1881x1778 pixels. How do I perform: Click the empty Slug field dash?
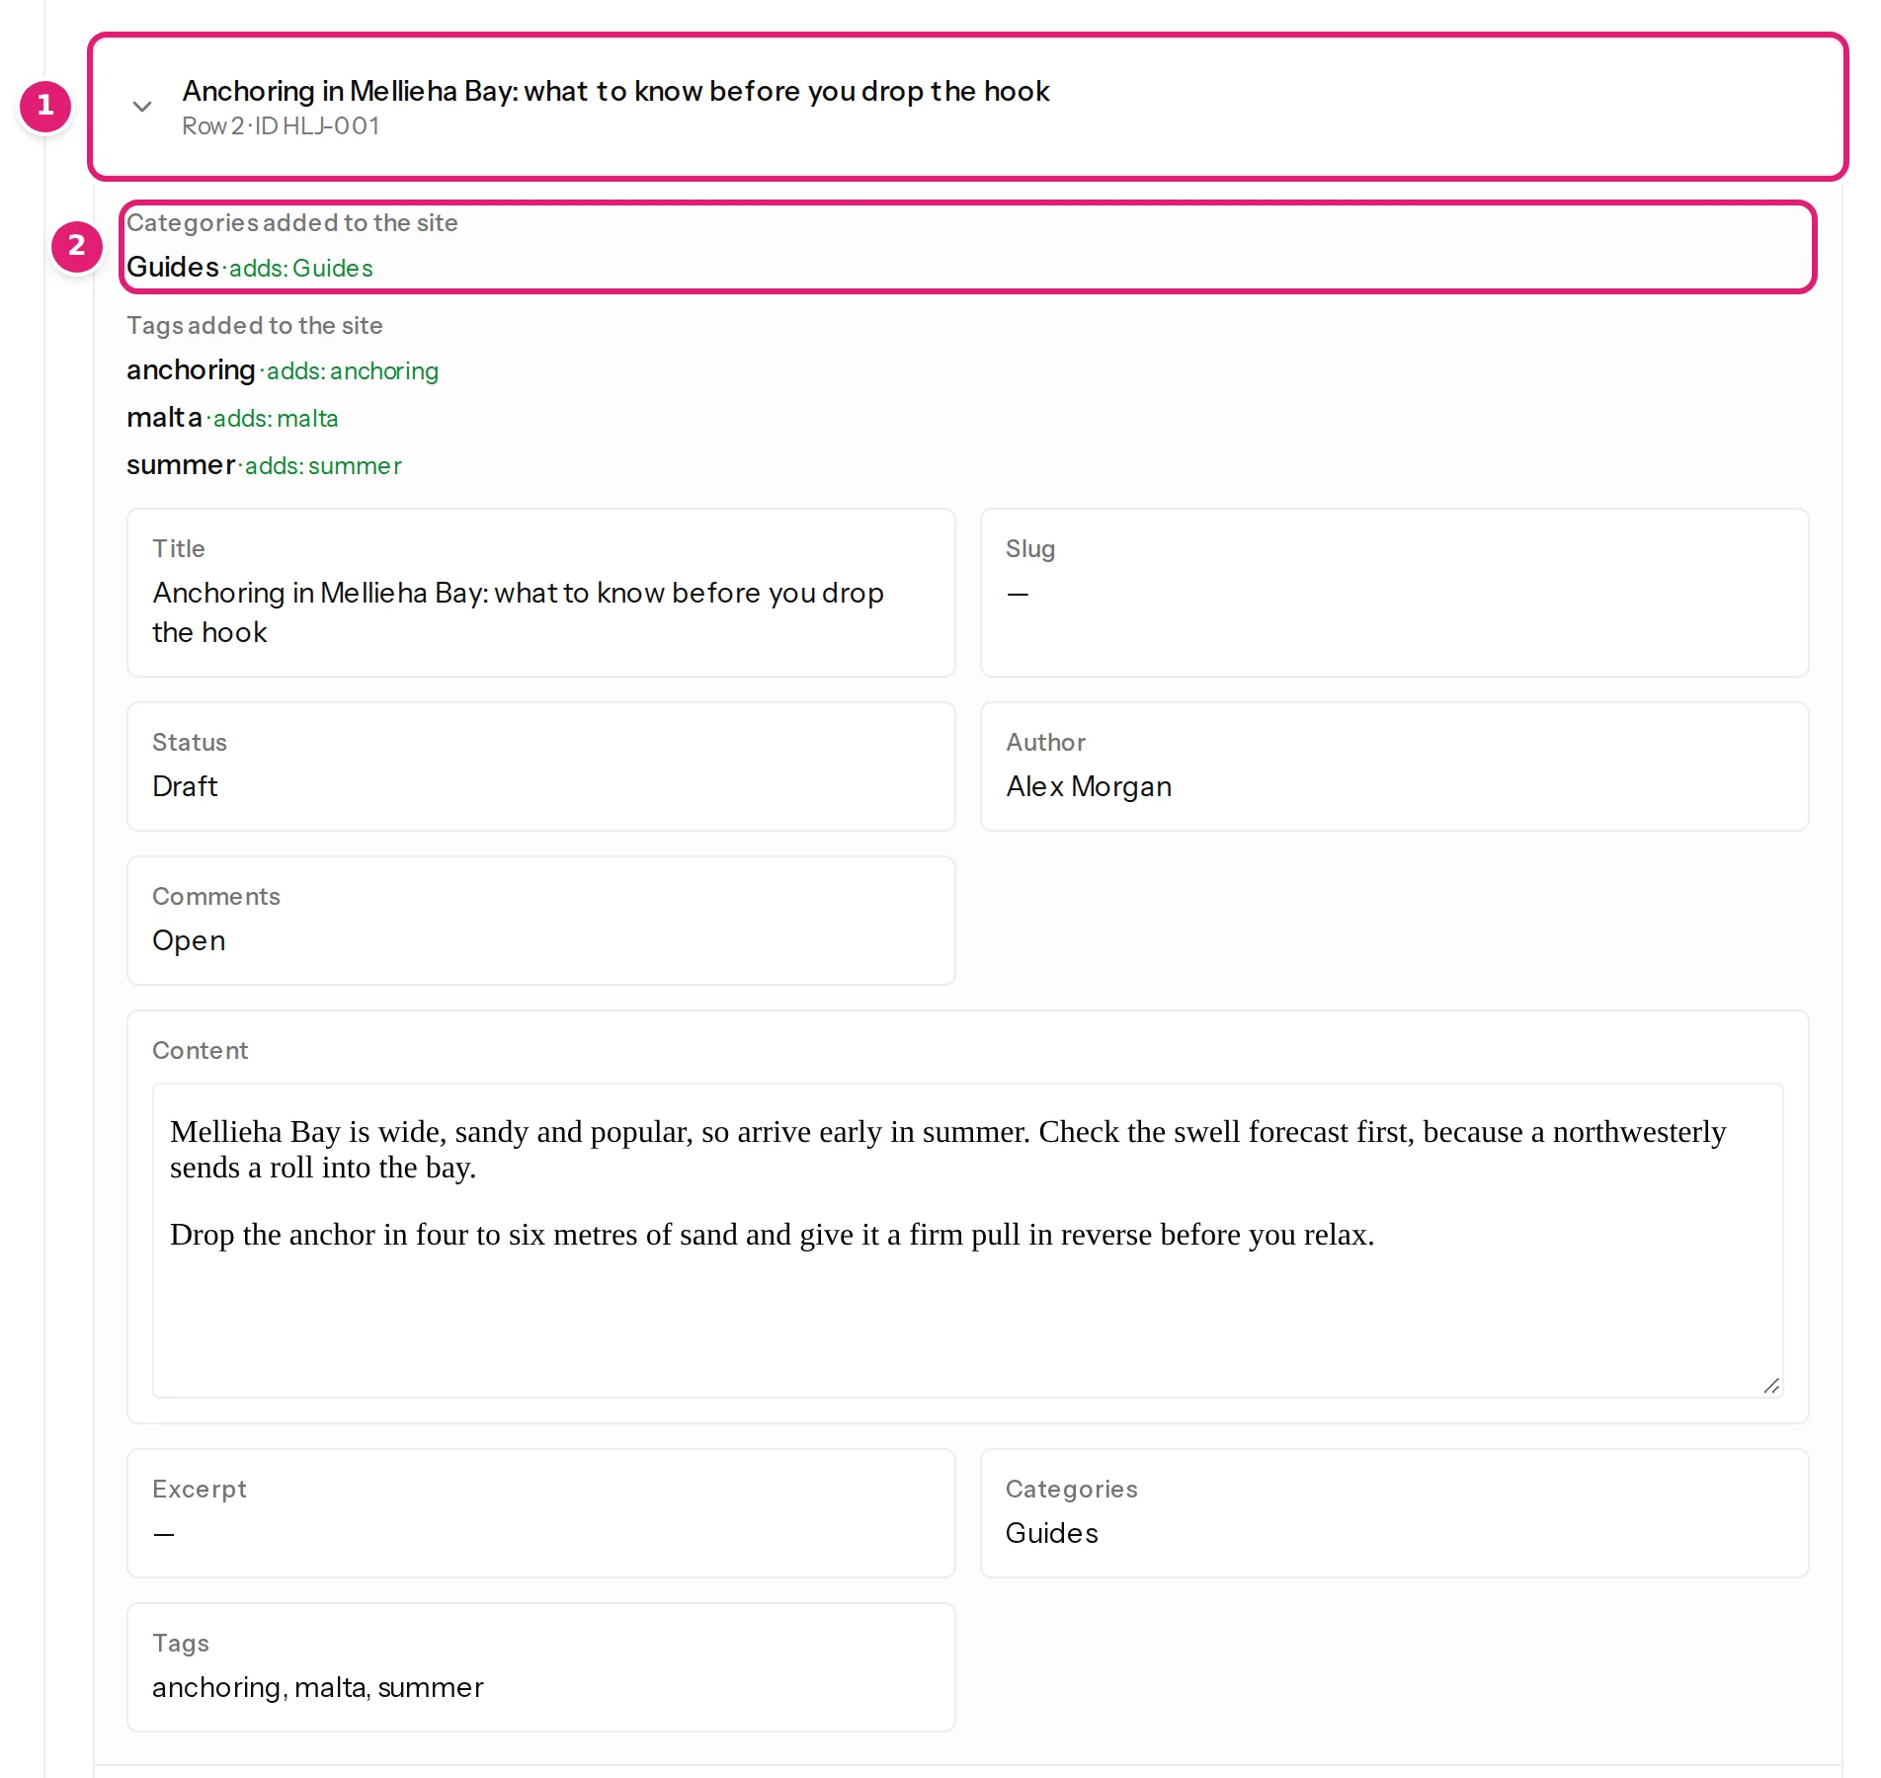point(1018,593)
